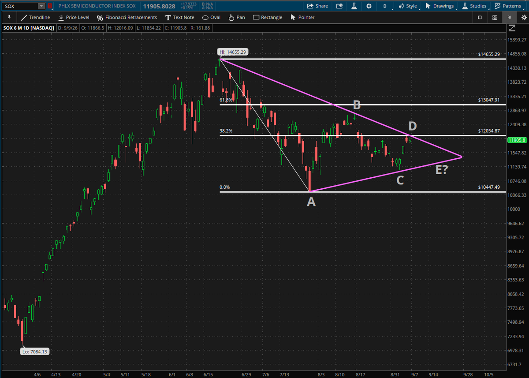529x378 pixels.
Task: Expand the Drawings menu
Action: [439, 6]
